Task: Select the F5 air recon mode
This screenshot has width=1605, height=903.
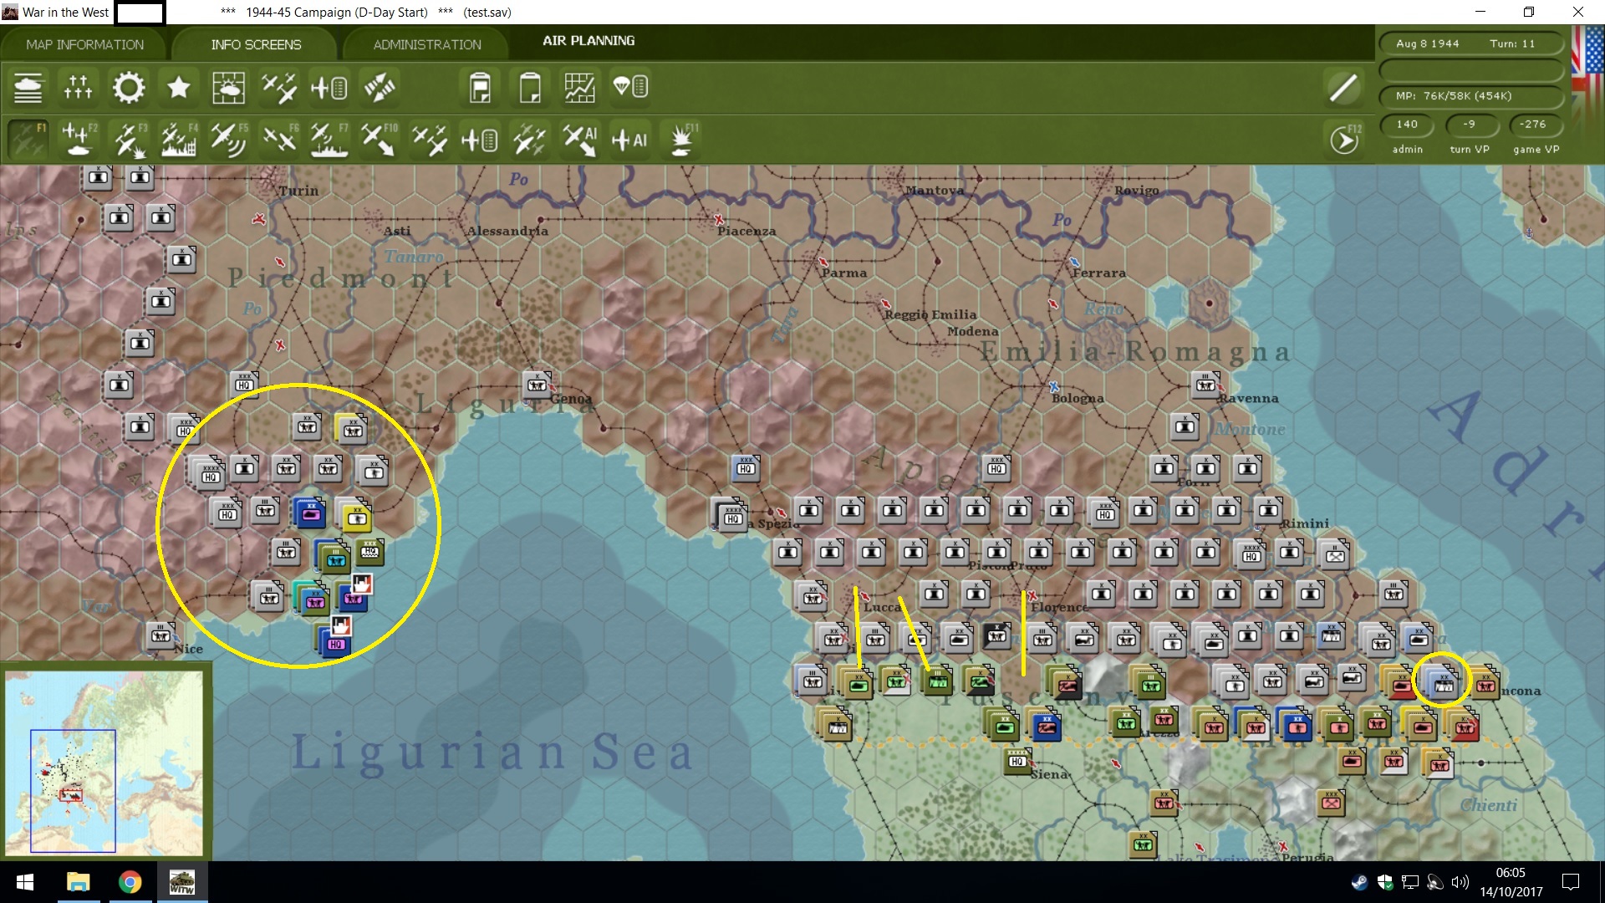Action: coord(228,140)
